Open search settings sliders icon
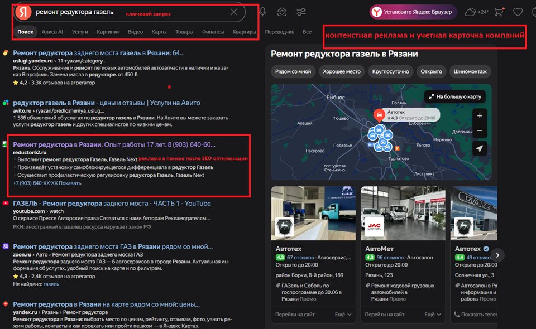Viewport: 536px width, 329px height. click(x=301, y=12)
